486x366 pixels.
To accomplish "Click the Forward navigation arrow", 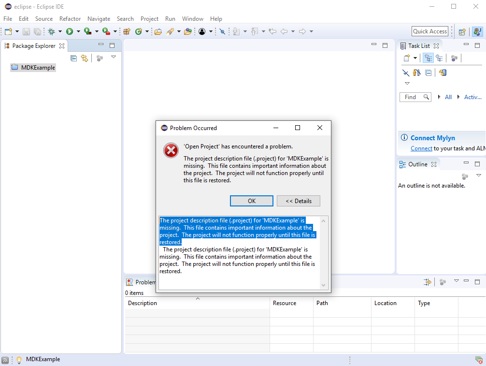I will 302,31.
